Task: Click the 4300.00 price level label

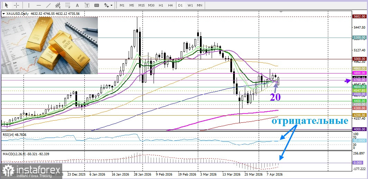Action: [359, 108]
